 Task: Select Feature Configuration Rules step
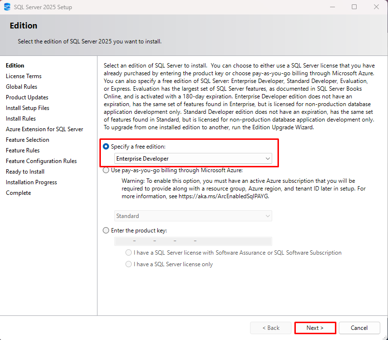(x=42, y=161)
